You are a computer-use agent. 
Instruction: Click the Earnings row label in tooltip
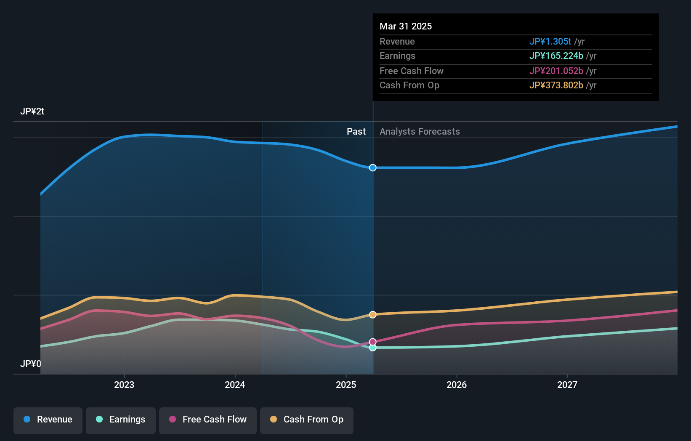tap(397, 56)
